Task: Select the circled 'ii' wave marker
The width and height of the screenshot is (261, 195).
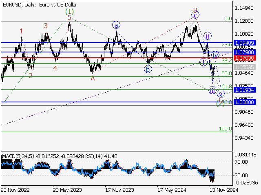Action: 207,35
